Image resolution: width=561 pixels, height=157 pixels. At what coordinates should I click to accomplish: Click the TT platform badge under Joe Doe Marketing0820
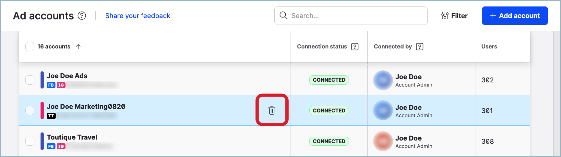click(x=51, y=116)
